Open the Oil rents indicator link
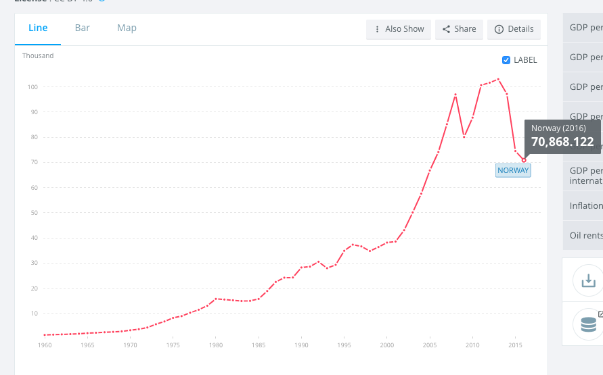The image size is (603, 375). (x=586, y=235)
